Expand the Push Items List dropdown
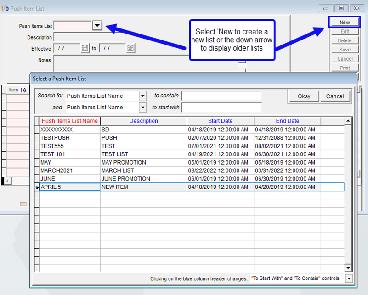Screen dimensions: 368x295 [x=97, y=26]
